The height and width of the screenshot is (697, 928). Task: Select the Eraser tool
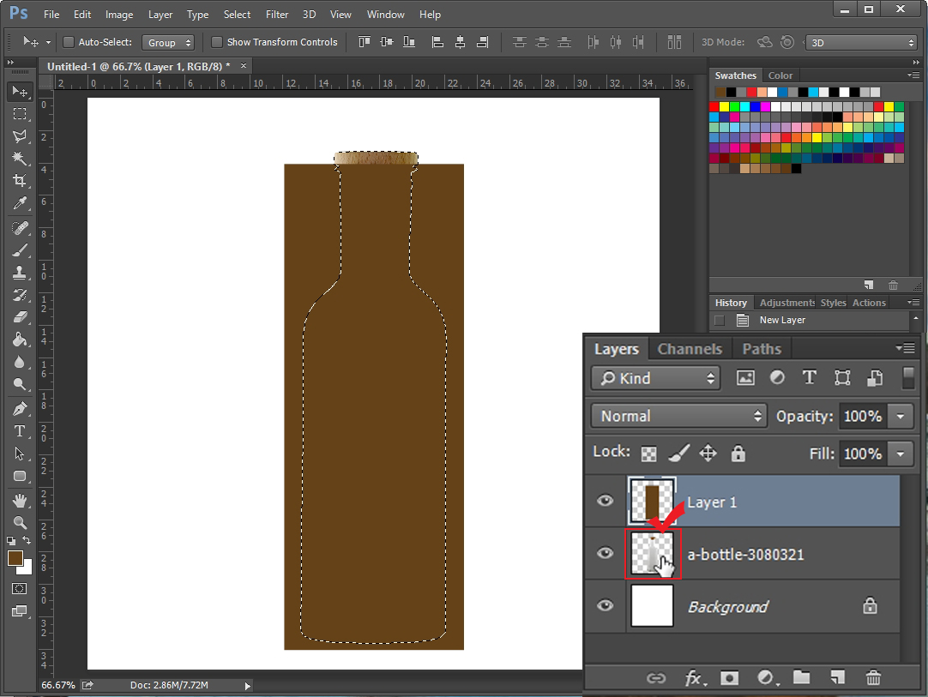tap(20, 317)
